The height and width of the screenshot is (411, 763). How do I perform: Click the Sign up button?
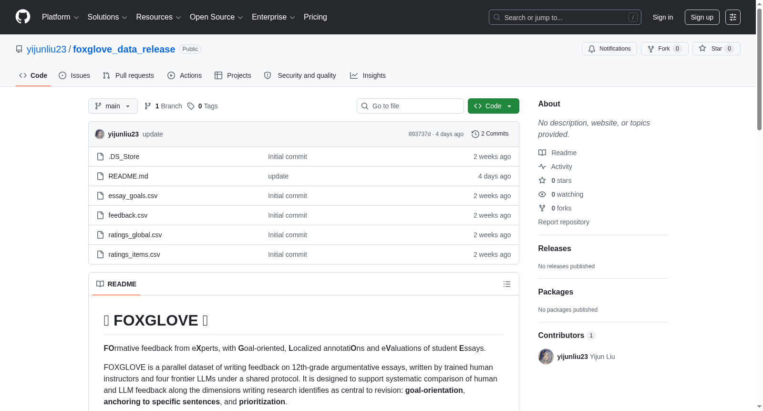pos(702,17)
